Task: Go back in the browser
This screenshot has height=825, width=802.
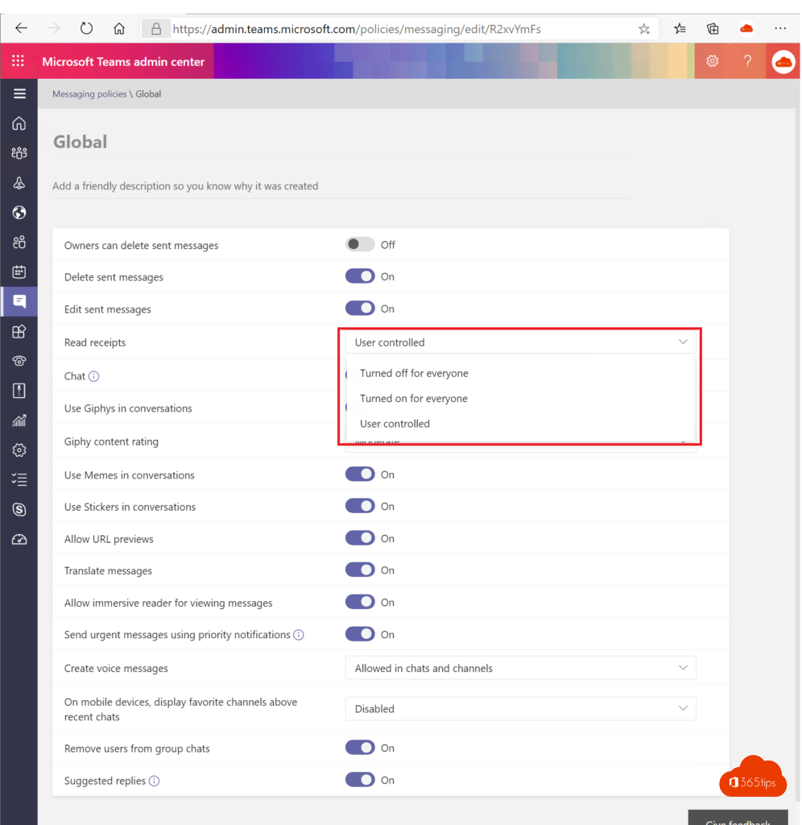Action: (21, 28)
